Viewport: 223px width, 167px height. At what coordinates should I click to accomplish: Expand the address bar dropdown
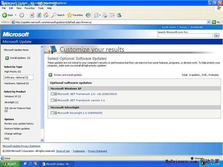click(208, 22)
